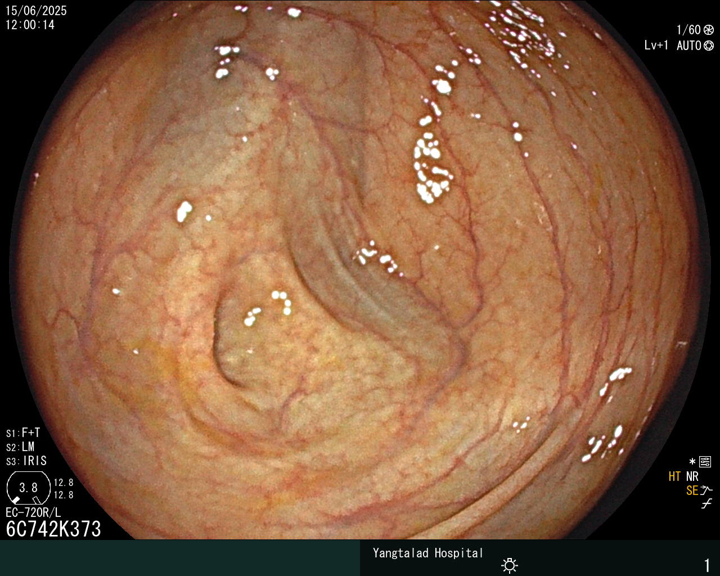This screenshot has width=720, height=576.
Task: Click the asterisk indicator near sliders icon
Action: pos(692,462)
